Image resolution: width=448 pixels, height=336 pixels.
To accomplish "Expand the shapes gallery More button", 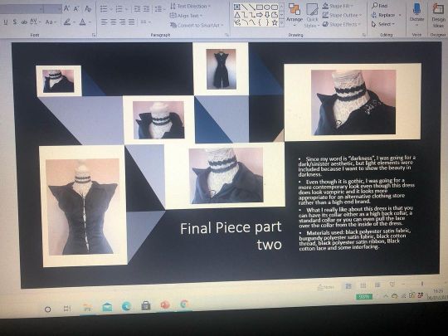I will pyautogui.click(x=282, y=23).
